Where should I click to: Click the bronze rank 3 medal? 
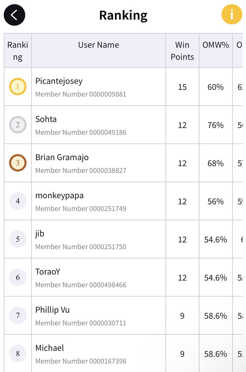18,163
